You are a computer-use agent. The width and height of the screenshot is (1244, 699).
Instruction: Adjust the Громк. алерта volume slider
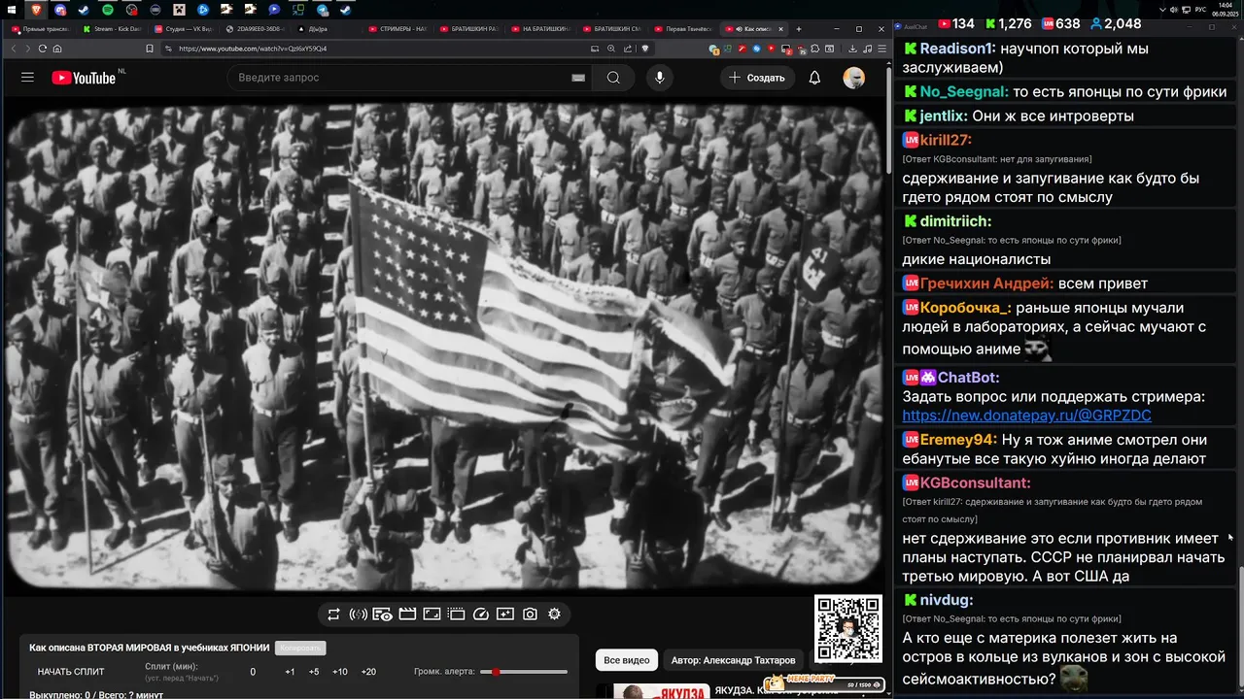pyautogui.click(x=525, y=672)
